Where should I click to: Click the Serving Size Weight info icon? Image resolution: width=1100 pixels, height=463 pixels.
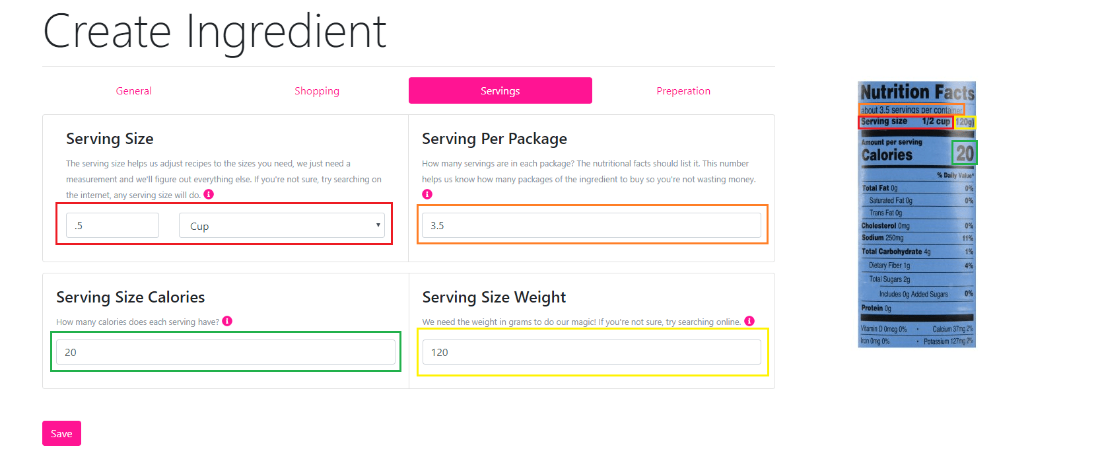click(749, 321)
